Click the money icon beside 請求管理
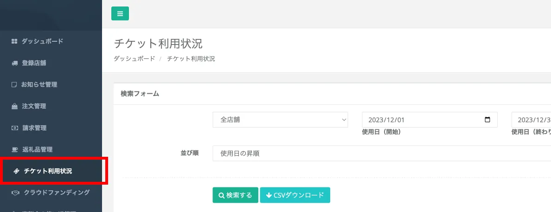Viewport: 551px width, 212px height. (x=14, y=128)
